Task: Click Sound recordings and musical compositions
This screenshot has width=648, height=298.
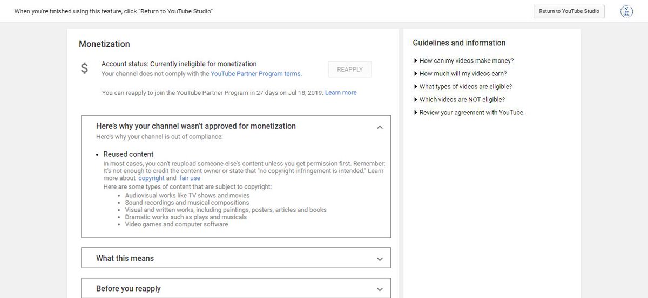Action: coord(187,203)
